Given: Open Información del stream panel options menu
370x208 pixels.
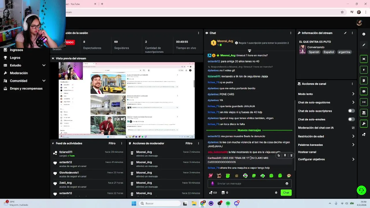Looking at the screenshot, I should [352, 33].
